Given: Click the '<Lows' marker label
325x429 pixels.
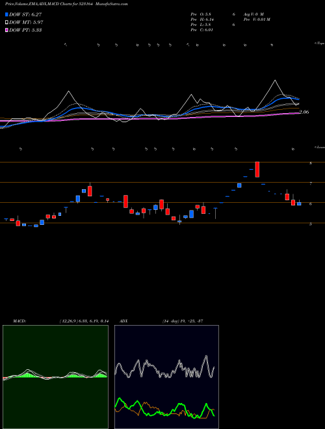Looking at the screenshot, I should pyautogui.click(x=319, y=147).
